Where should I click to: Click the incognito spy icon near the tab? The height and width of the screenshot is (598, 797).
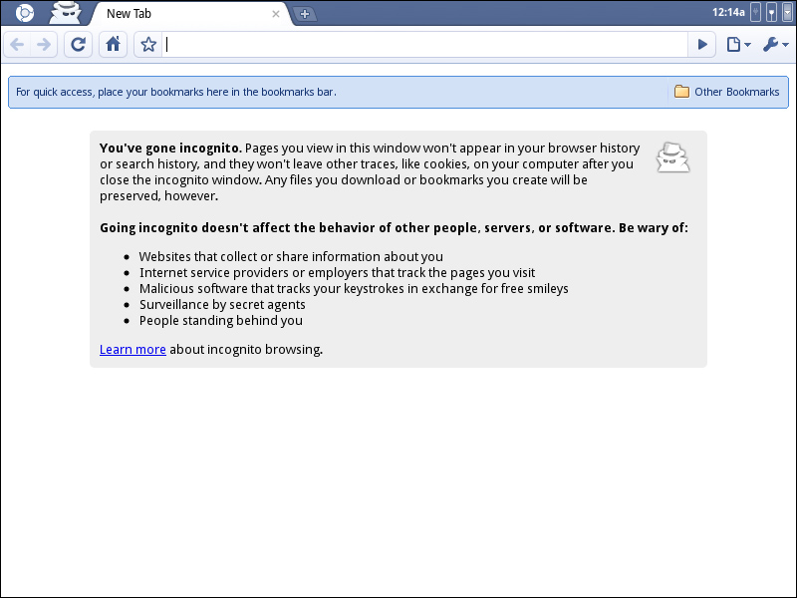(65, 12)
